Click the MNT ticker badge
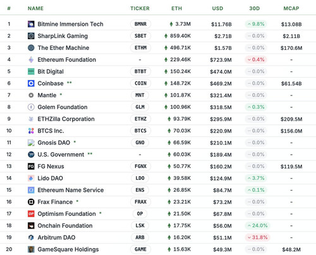 point(140,95)
